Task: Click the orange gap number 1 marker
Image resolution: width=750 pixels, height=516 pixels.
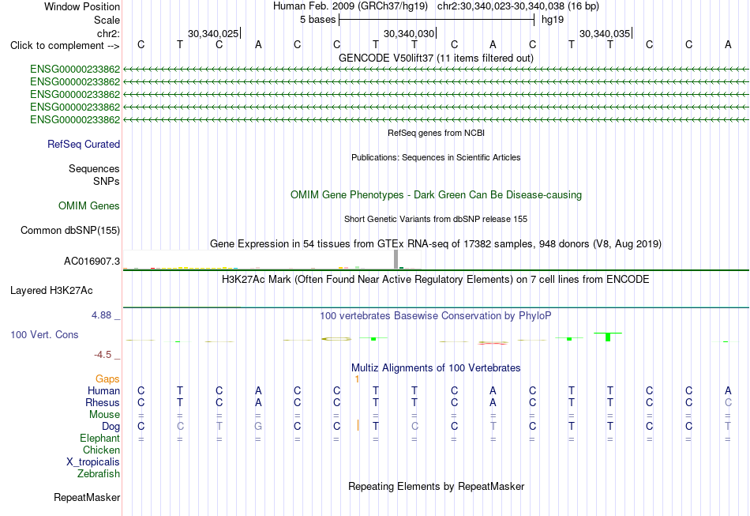Action: pos(357,379)
